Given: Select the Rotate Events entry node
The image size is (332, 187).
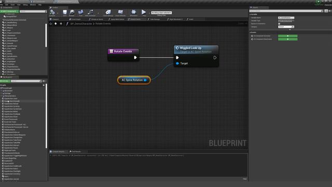Looking at the screenshot, I should 123,51.
